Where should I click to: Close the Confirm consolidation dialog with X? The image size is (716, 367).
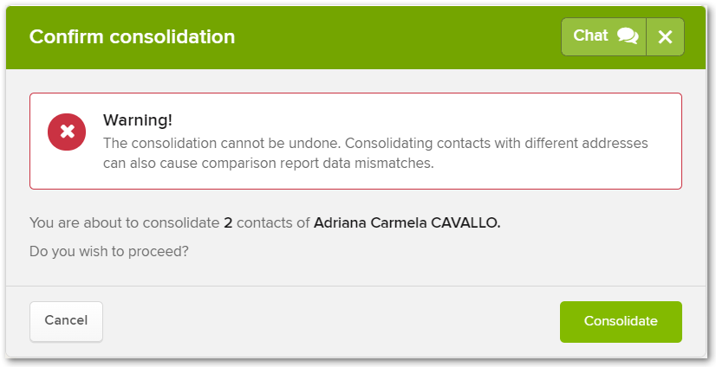(x=666, y=36)
